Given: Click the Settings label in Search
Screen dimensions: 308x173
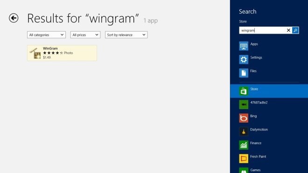Looking at the screenshot, I should [x=256, y=57].
